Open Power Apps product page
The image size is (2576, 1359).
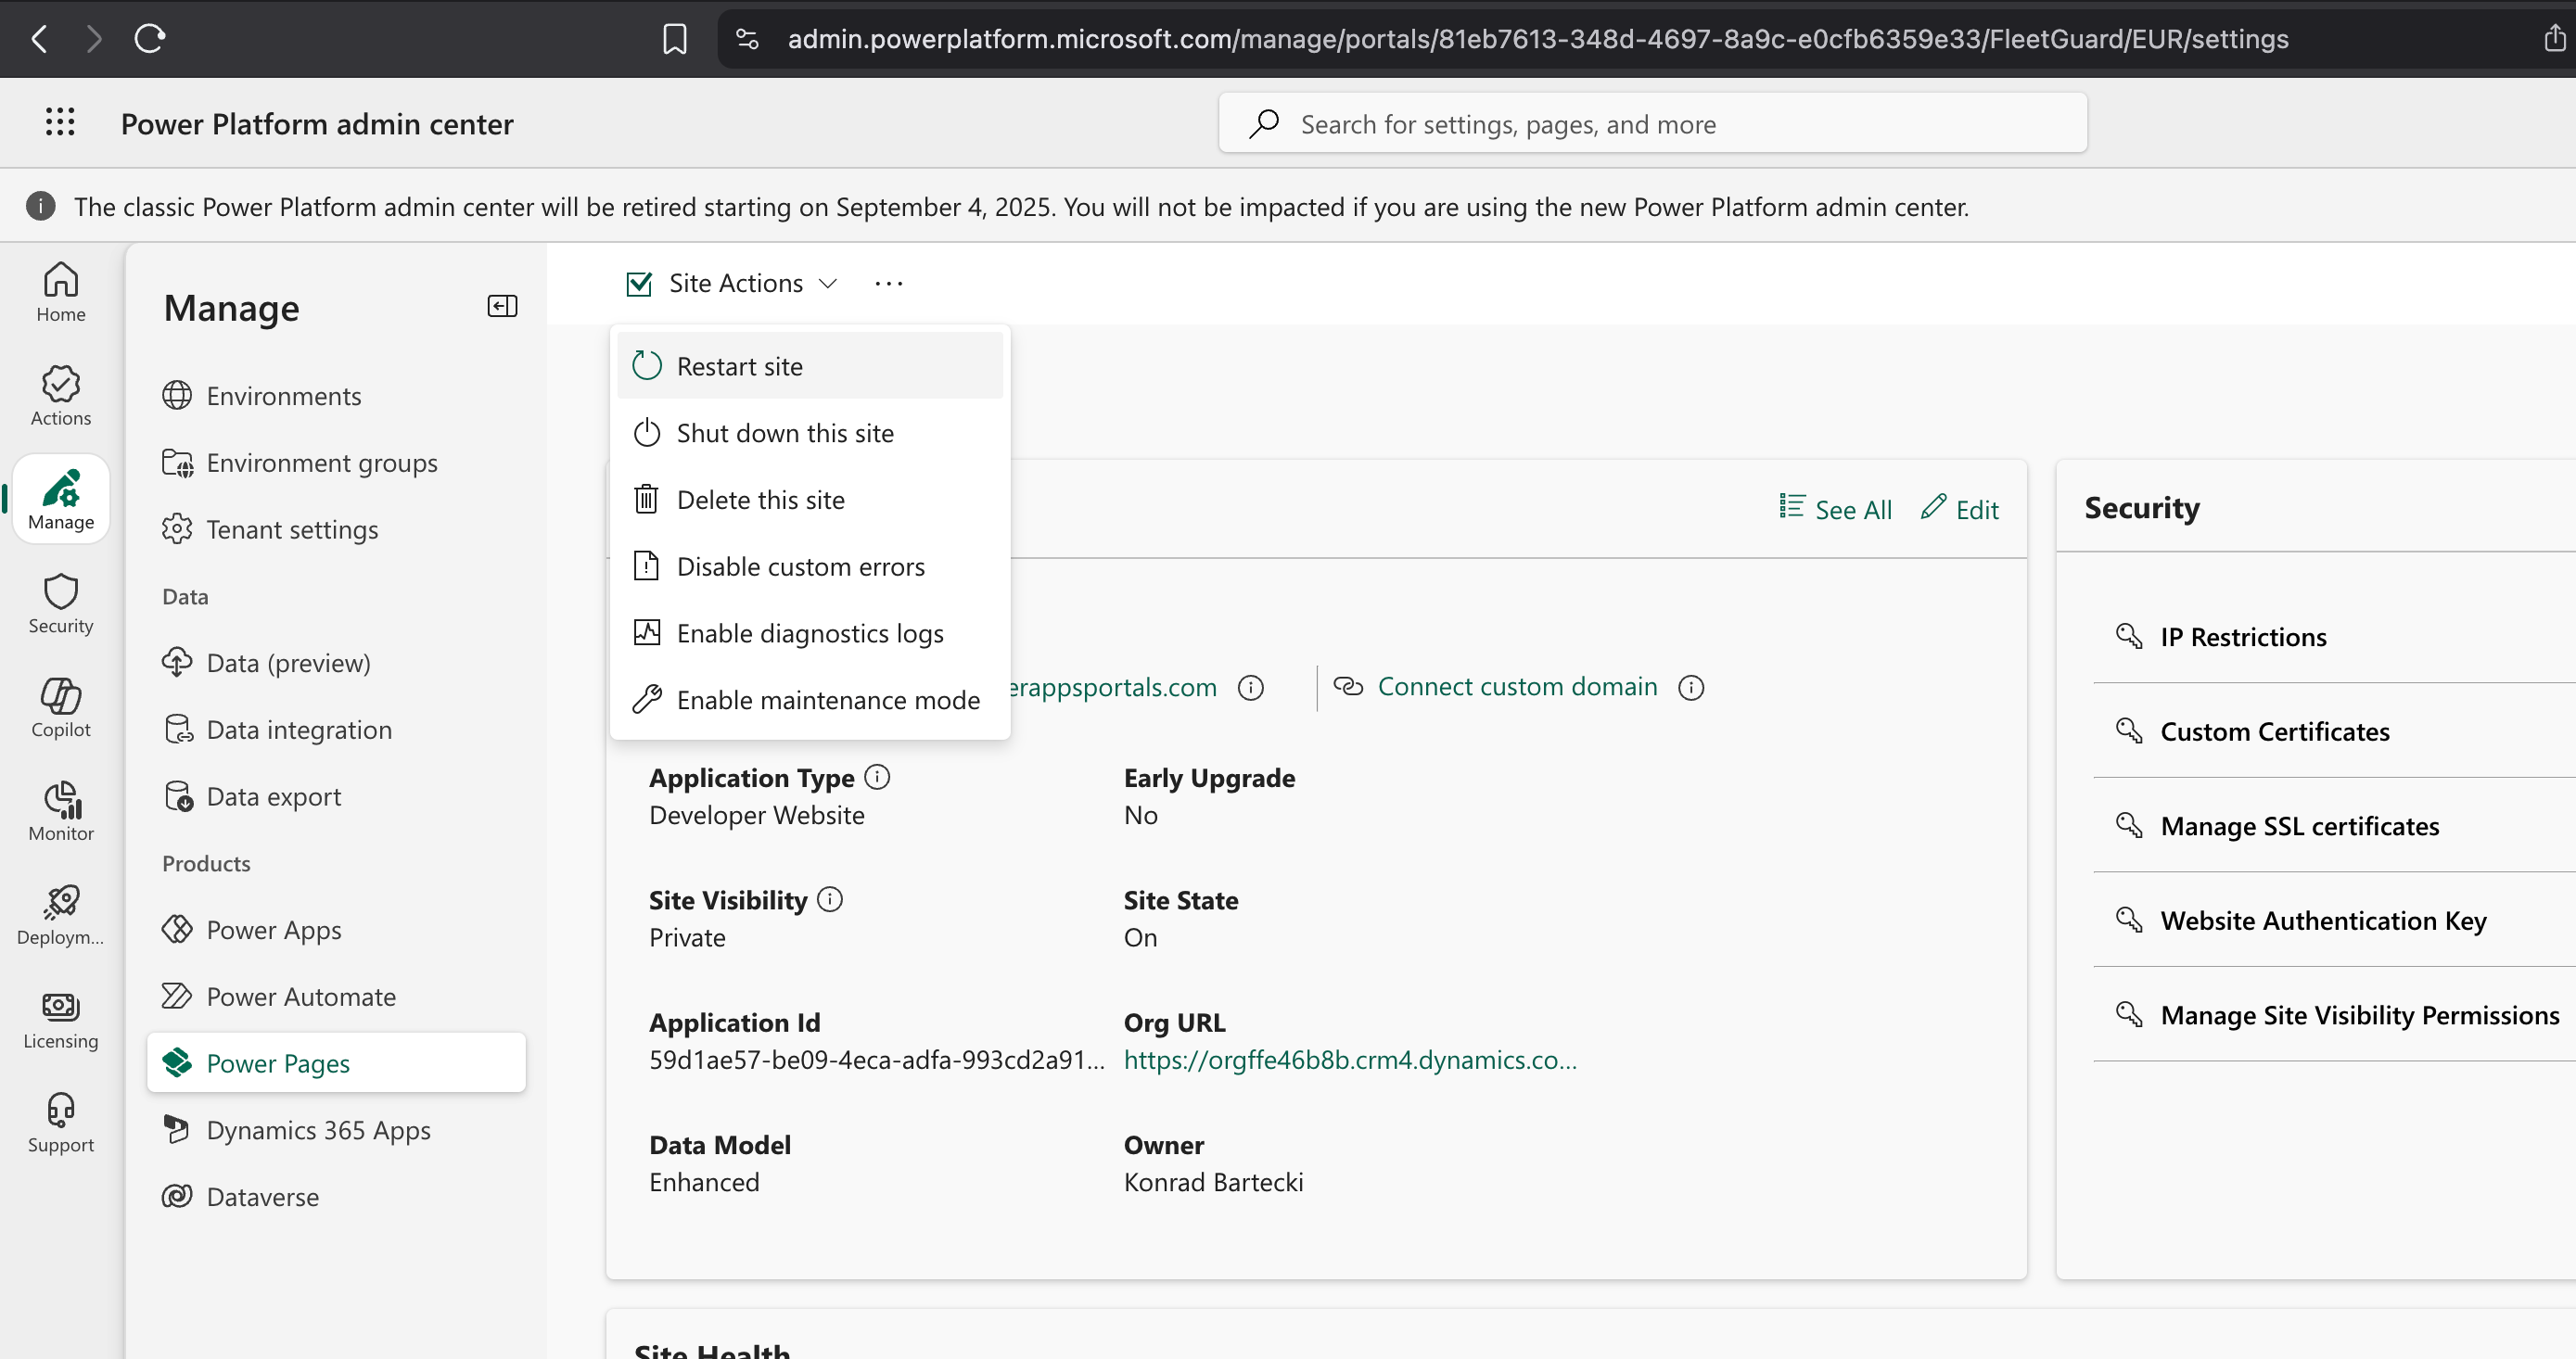[336, 930]
